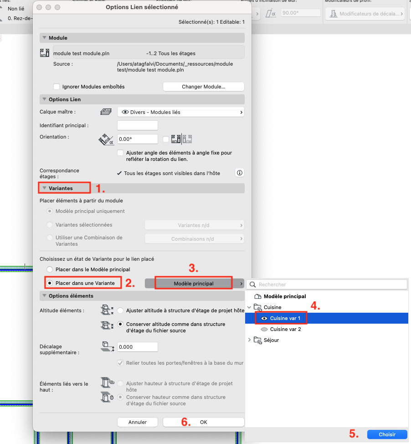Collapse the Options Lien section
411x444 pixels.
point(44,99)
